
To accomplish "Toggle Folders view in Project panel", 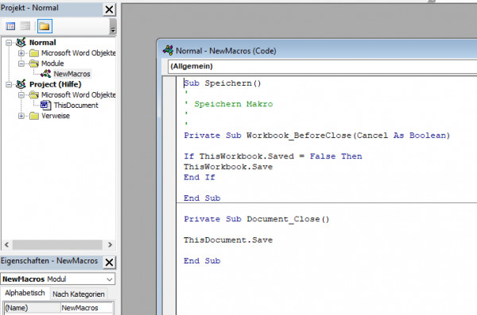I will pyautogui.click(x=45, y=26).
